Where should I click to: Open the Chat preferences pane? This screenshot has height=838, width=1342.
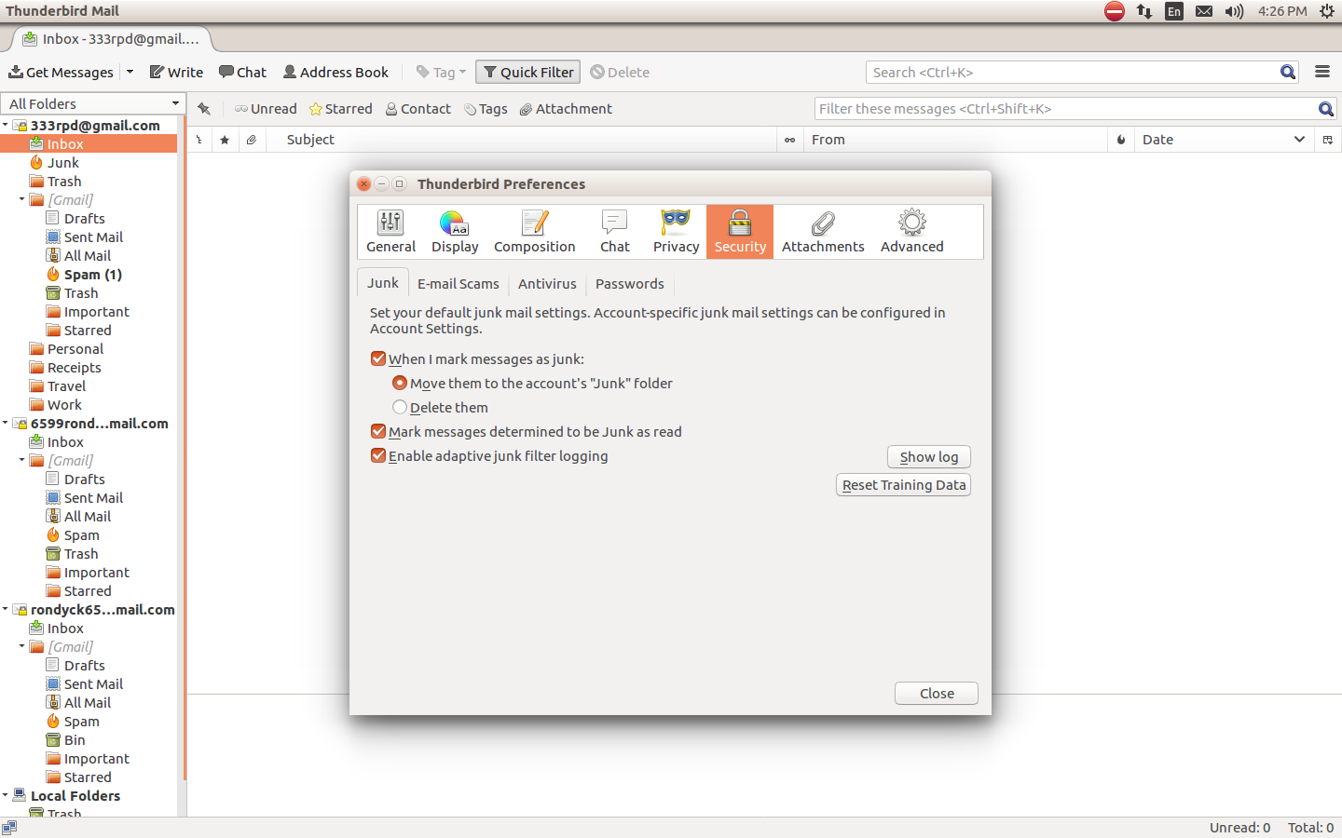click(615, 232)
